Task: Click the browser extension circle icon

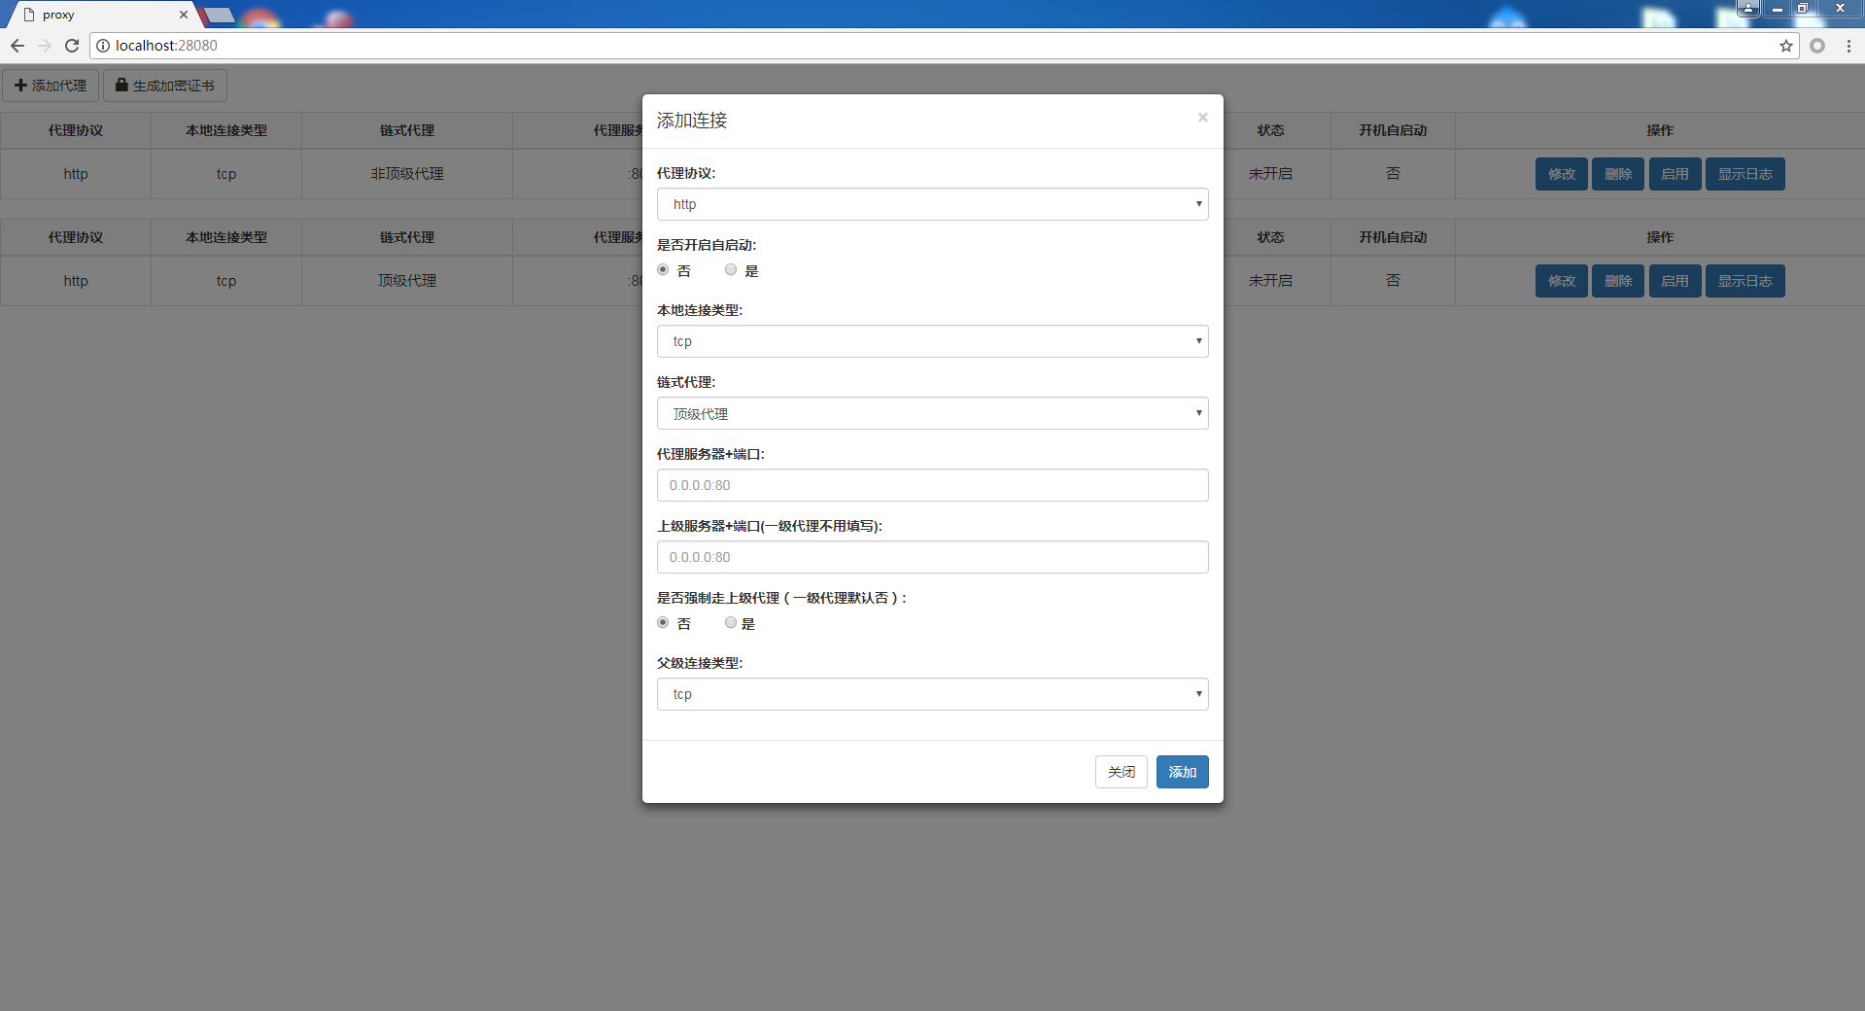Action: pyautogui.click(x=1817, y=46)
